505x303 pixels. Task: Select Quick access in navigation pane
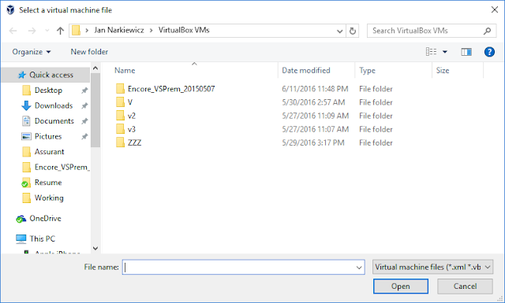tap(46, 75)
